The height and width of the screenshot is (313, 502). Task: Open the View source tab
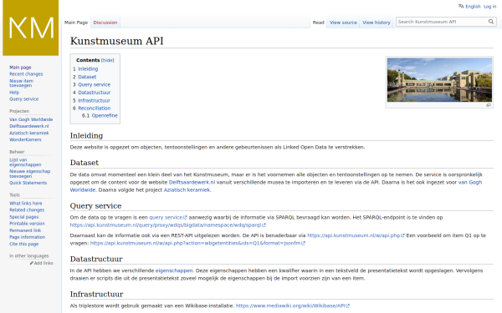(343, 23)
